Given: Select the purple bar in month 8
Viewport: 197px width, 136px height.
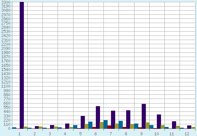Looking at the screenshot, I should point(128,119).
